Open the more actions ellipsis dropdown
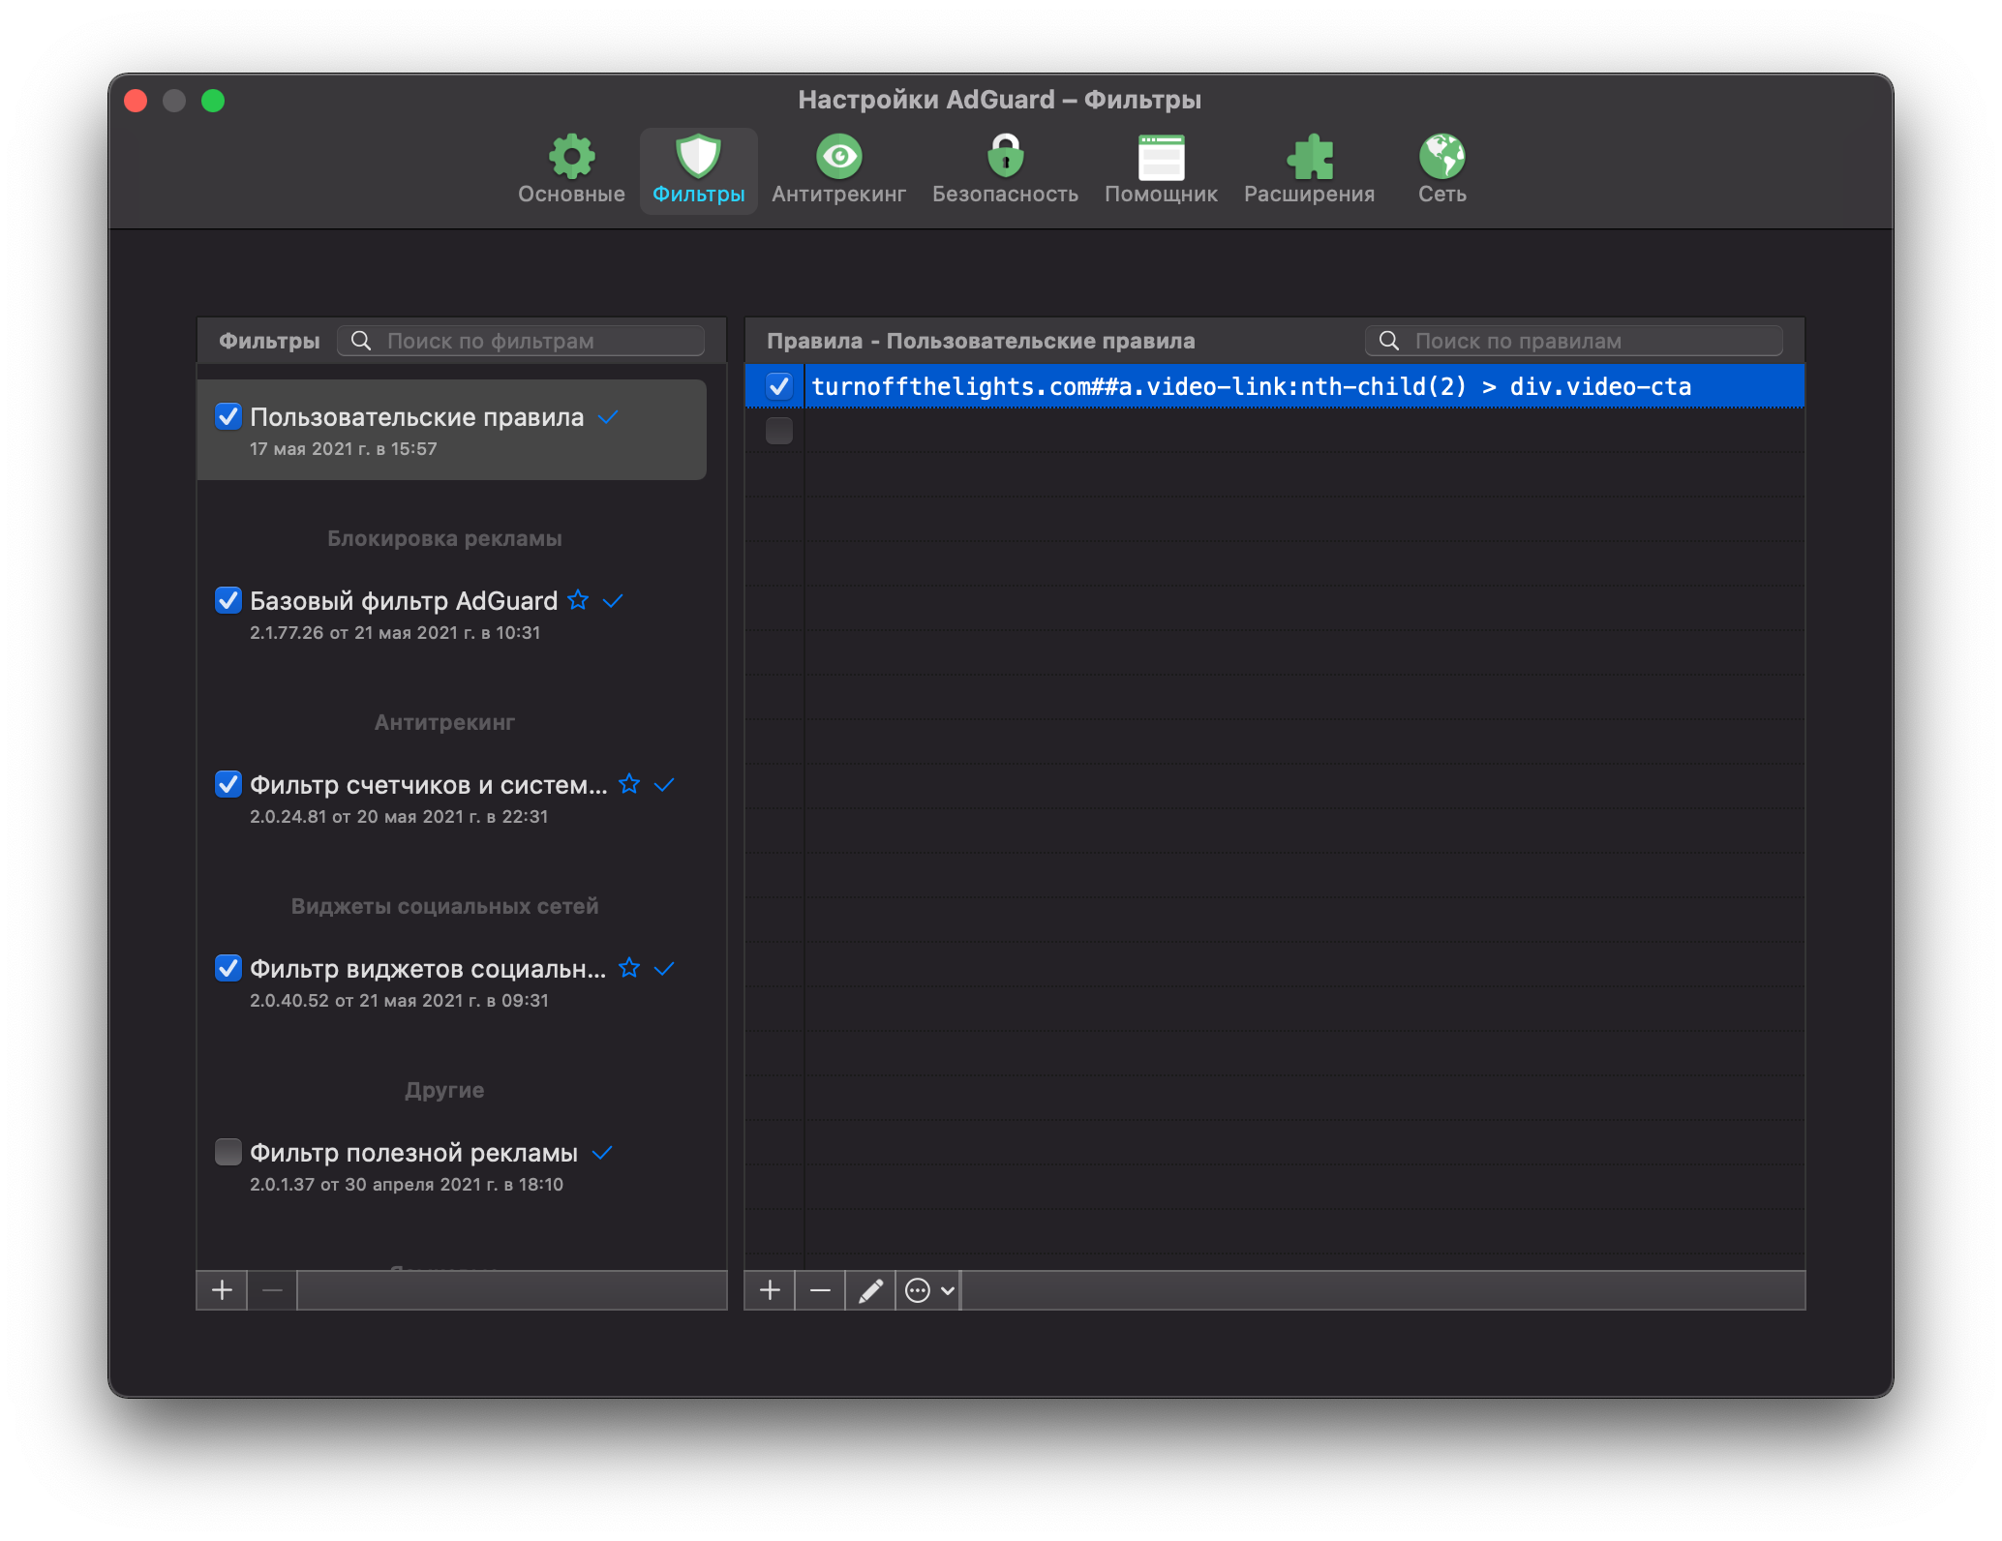 point(929,1290)
